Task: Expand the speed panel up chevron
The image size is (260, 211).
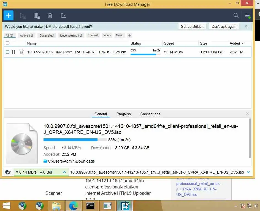Action: (x=65, y=172)
